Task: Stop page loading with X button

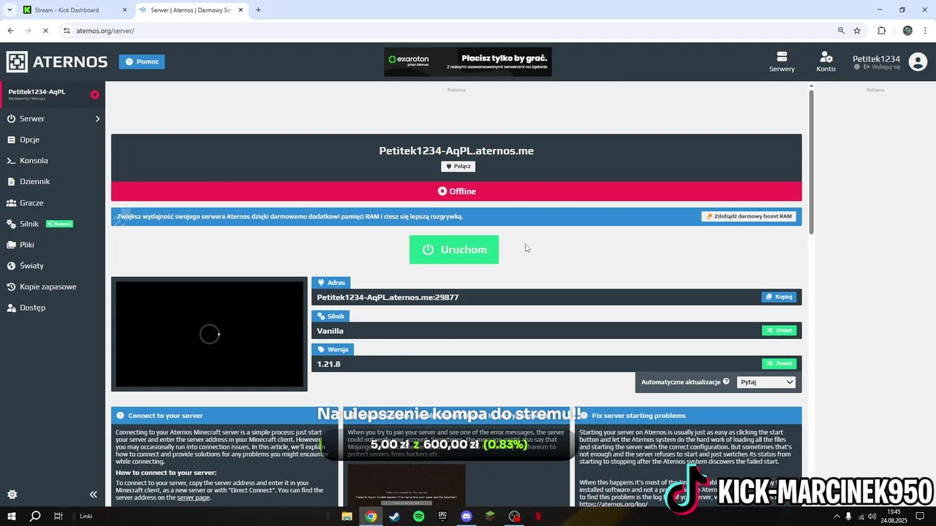Action: [x=45, y=31]
